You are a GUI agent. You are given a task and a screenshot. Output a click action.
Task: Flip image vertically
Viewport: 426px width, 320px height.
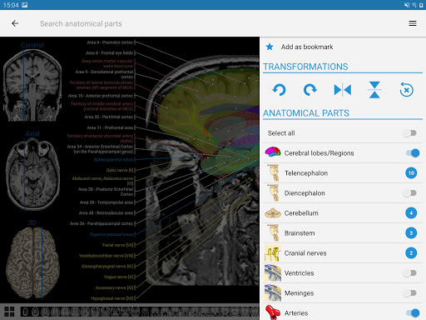[374, 90]
